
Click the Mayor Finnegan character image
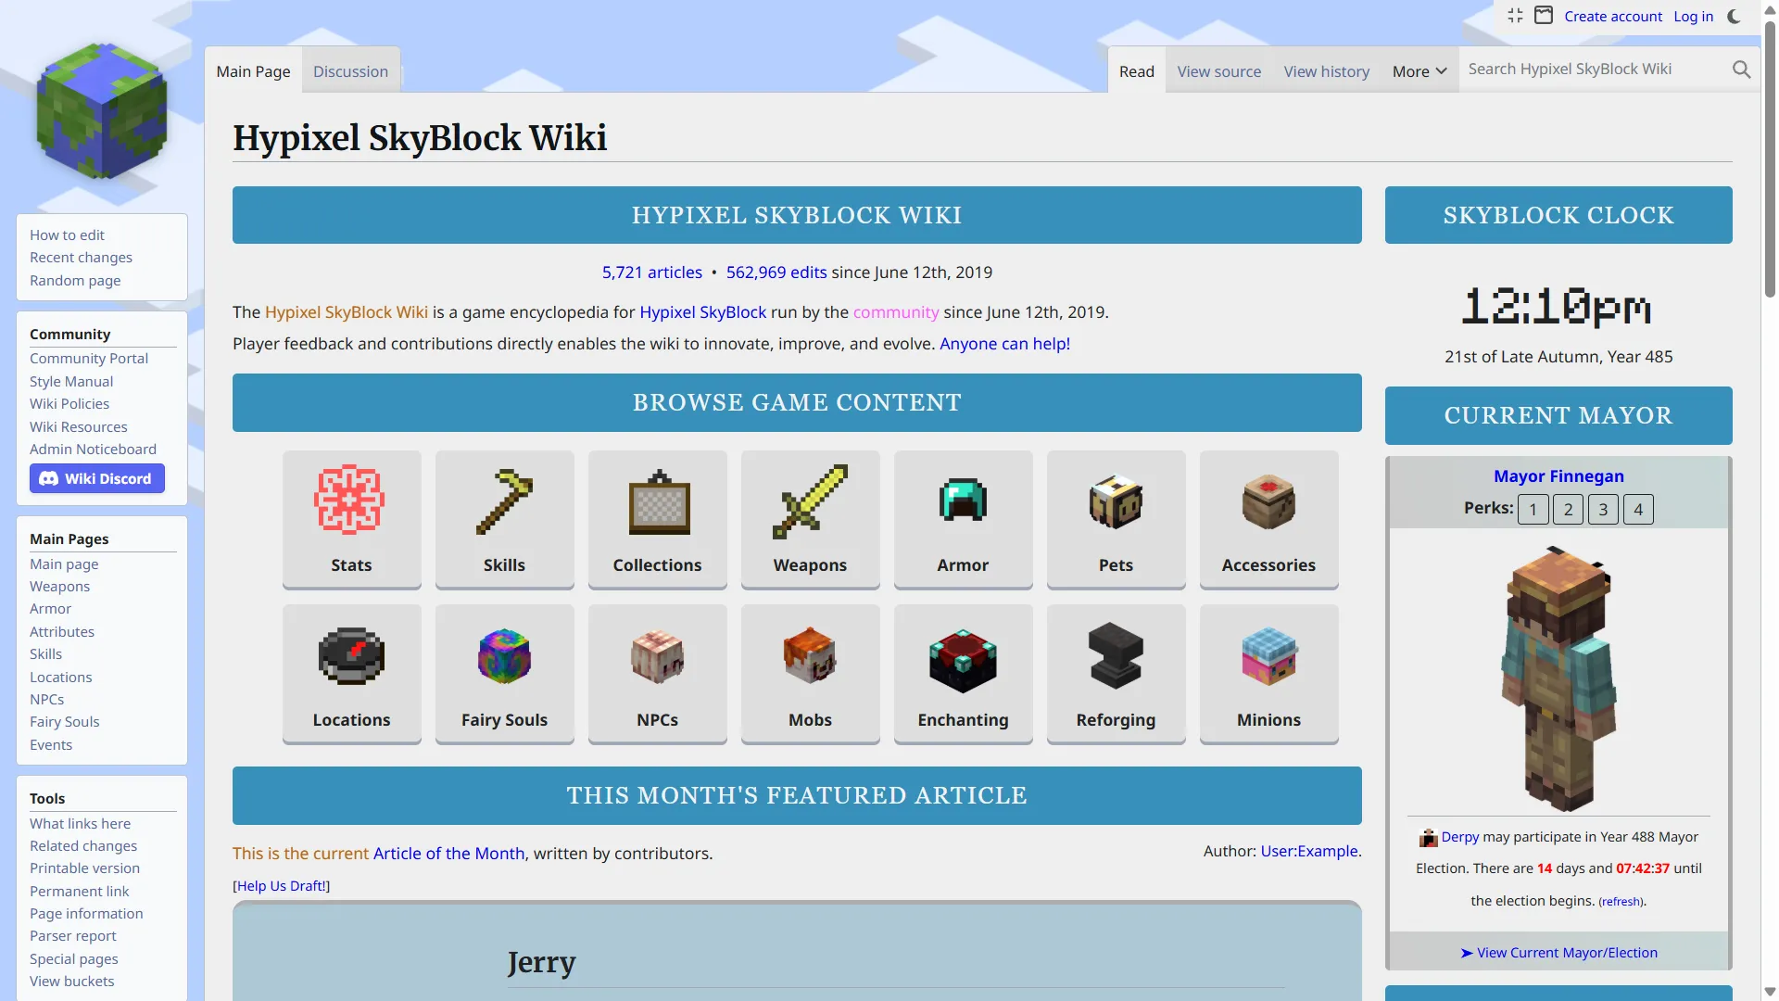click(x=1559, y=678)
